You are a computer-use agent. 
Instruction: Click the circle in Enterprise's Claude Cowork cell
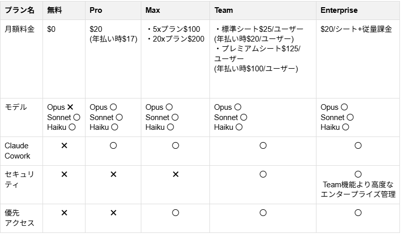358,146
